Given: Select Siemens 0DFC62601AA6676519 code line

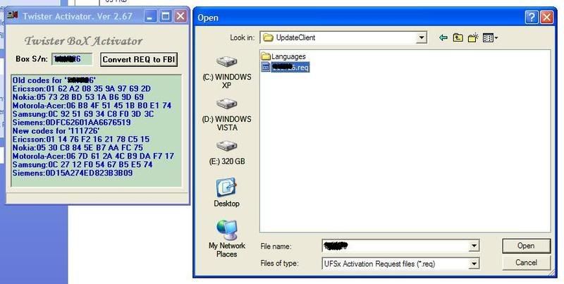Looking at the screenshot, I should (x=72, y=123).
